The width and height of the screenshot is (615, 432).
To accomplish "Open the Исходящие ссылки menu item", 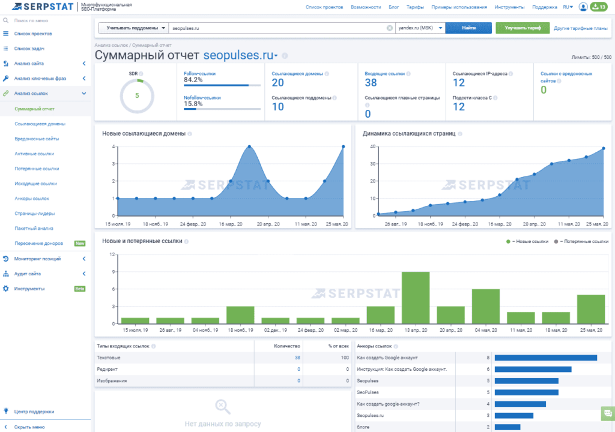I will click(x=35, y=184).
